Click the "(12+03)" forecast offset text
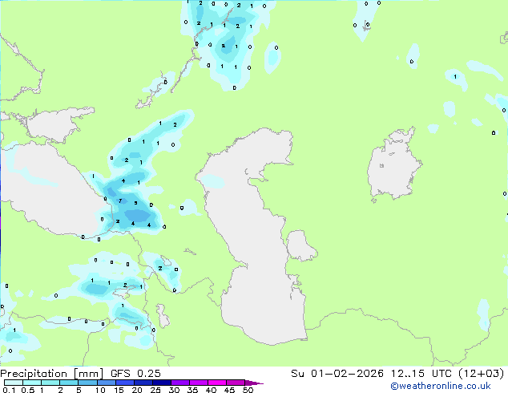Image resolution: width=508 pixels, height=393 pixels. click(482, 374)
